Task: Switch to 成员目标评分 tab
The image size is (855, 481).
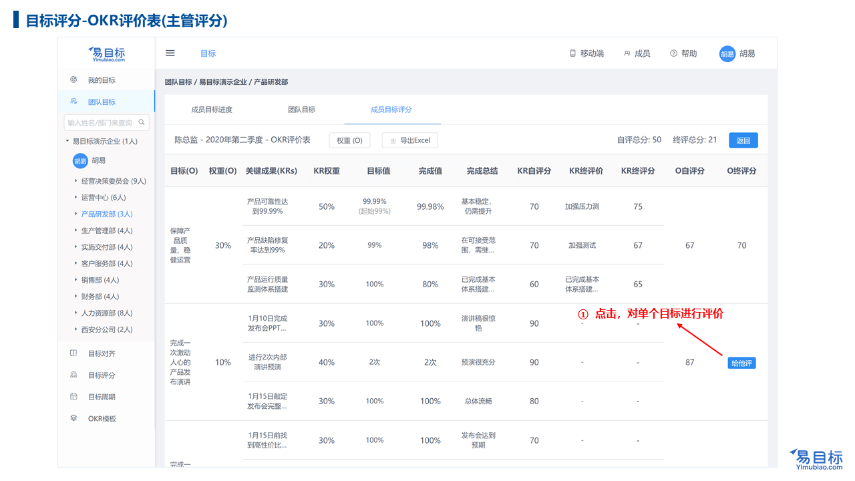Action: pos(391,110)
